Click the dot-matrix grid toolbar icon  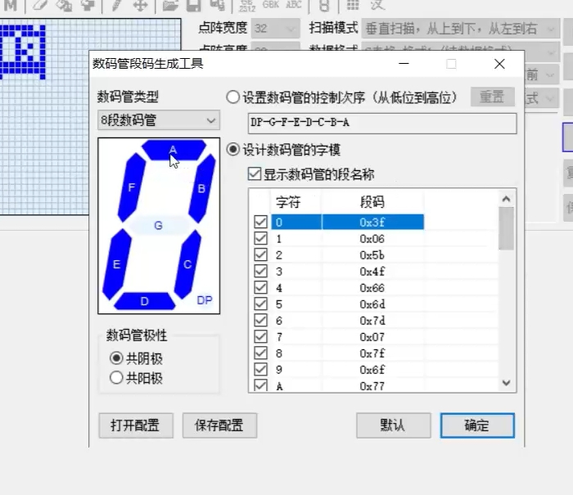(x=353, y=4)
